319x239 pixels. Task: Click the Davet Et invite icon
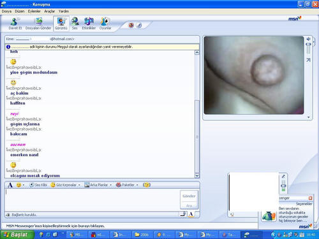click(x=15, y=24)
